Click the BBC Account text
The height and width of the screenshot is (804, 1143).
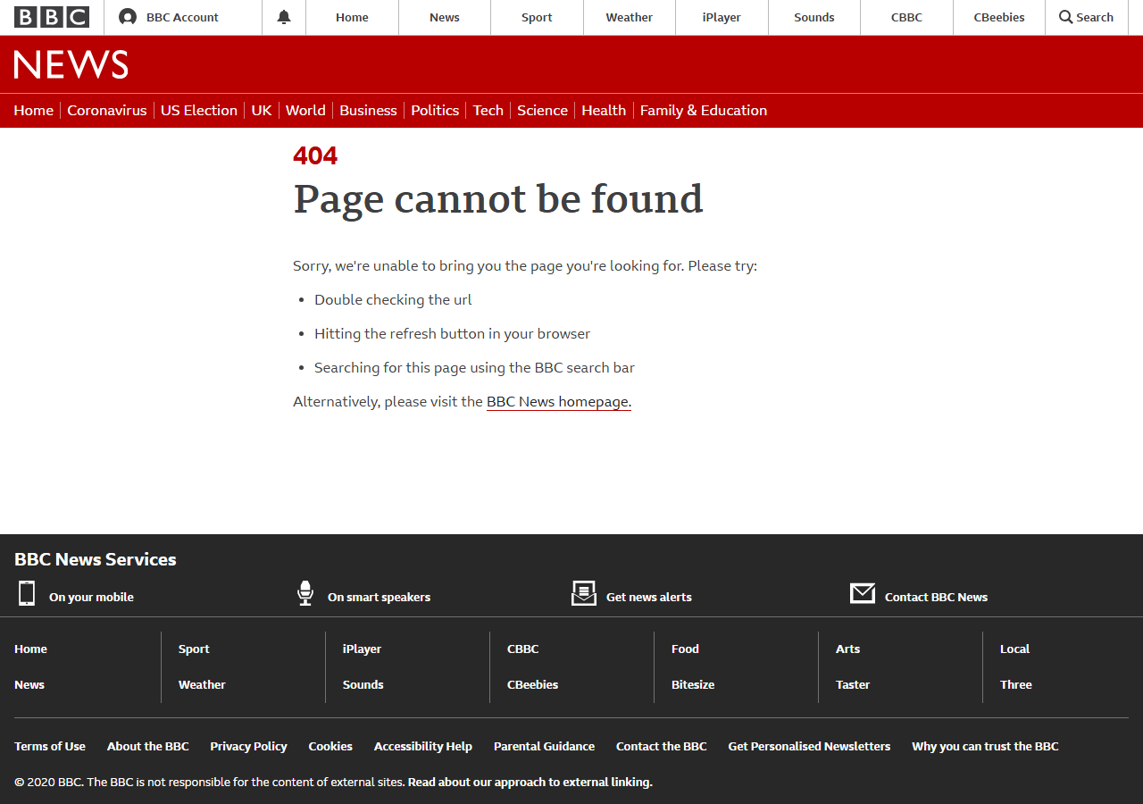[x=182, y=17]
